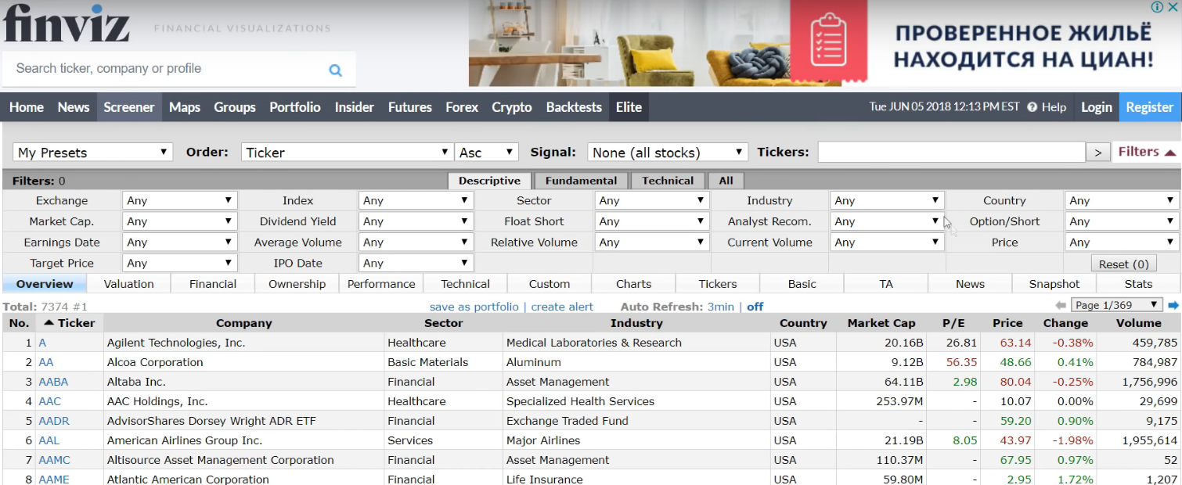
Task: Collapse the Filters panel
Action: pos(1147,152)
